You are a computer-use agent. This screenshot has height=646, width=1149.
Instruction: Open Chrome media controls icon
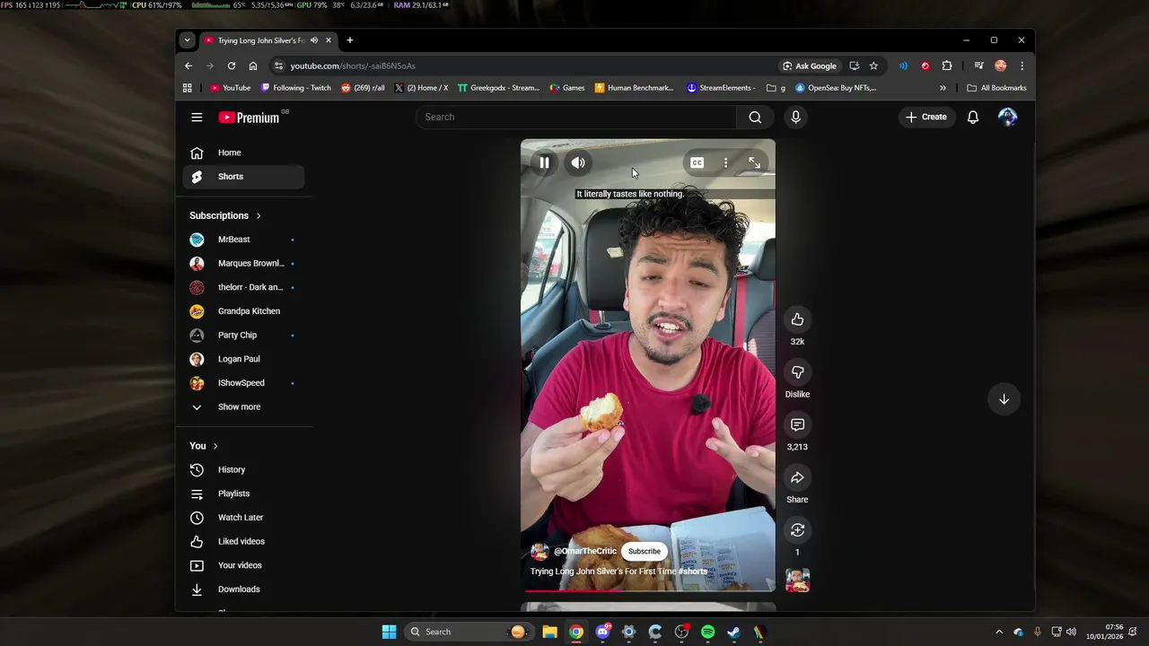click(x=978, y=65)
